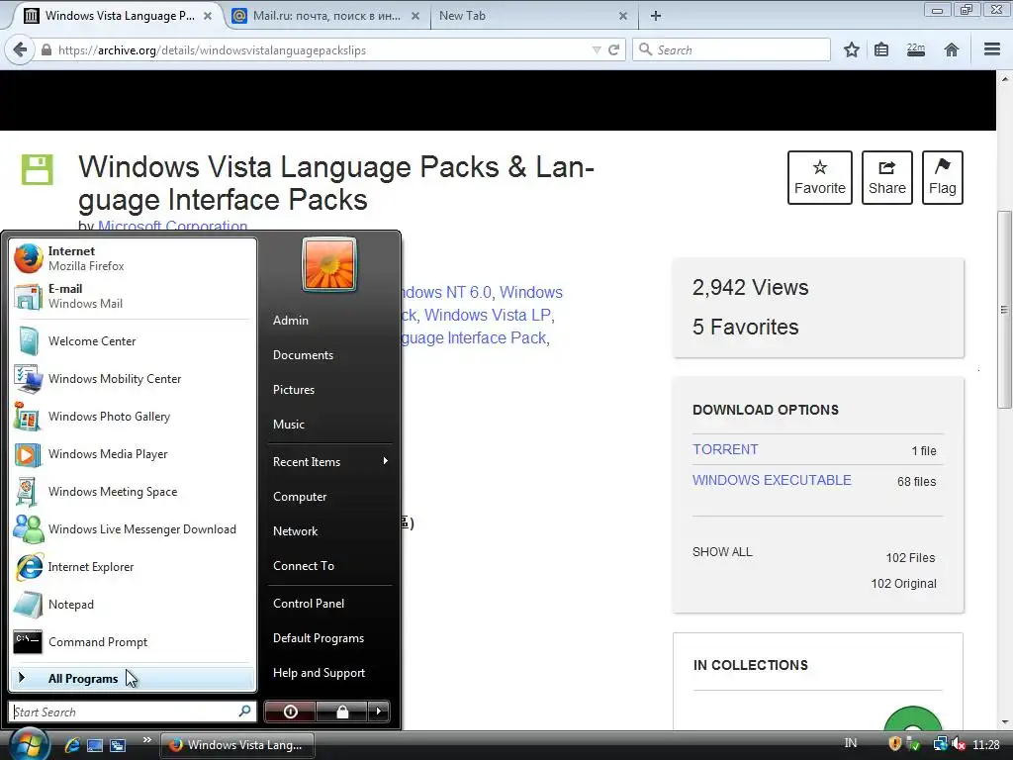Open Computer from Start menu
The width and height of the screenshot is (1013, 760).
[300, 497]
